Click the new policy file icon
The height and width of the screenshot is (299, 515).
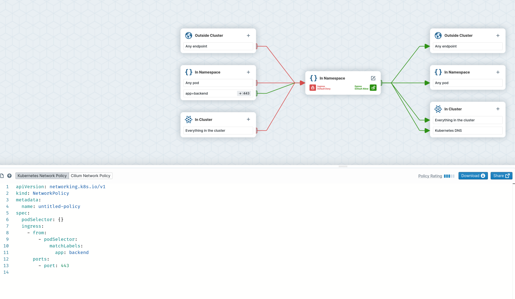click(x=2, y=176)
